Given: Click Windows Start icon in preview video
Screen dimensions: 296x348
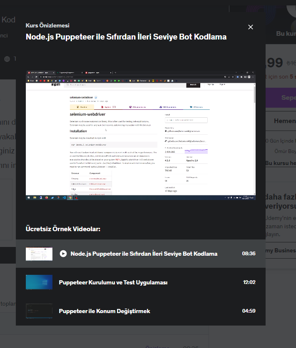Looking at the screenshot, I should pyautogui.click(x=29, y=197).
